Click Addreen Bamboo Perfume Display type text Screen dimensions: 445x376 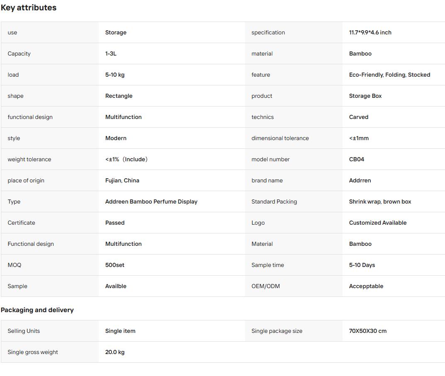151,201
